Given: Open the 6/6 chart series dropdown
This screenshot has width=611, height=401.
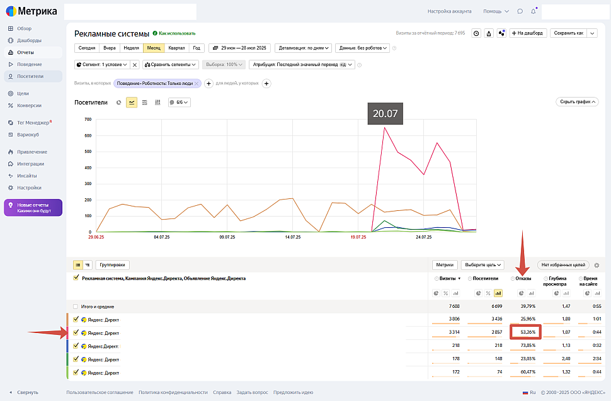Looking at the screenshot, I should pyautogui.click(x=180, y=103).
